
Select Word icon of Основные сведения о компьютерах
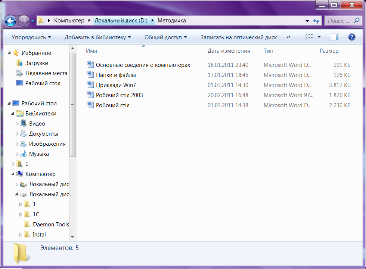[90, 65]
